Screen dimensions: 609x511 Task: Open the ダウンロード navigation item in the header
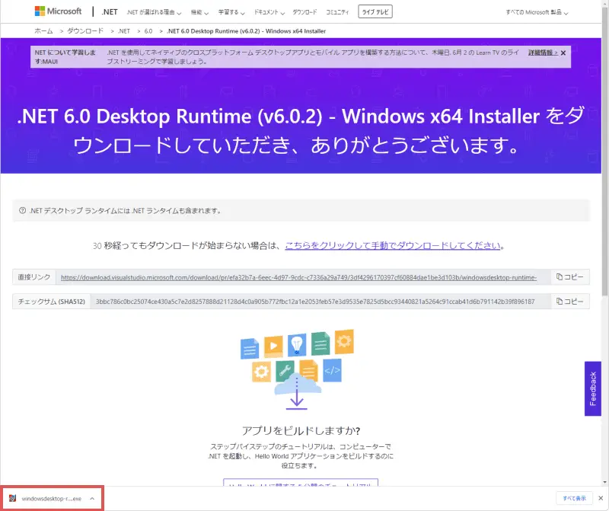[304, 12]
